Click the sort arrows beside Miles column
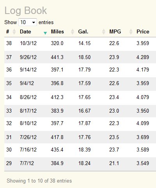This screenshot has height=188, width=156. (72, 32)
